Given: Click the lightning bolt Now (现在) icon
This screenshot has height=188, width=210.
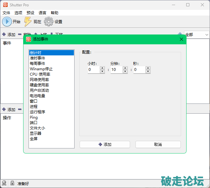Looking at the screenshot, I should tap(28, 22).
